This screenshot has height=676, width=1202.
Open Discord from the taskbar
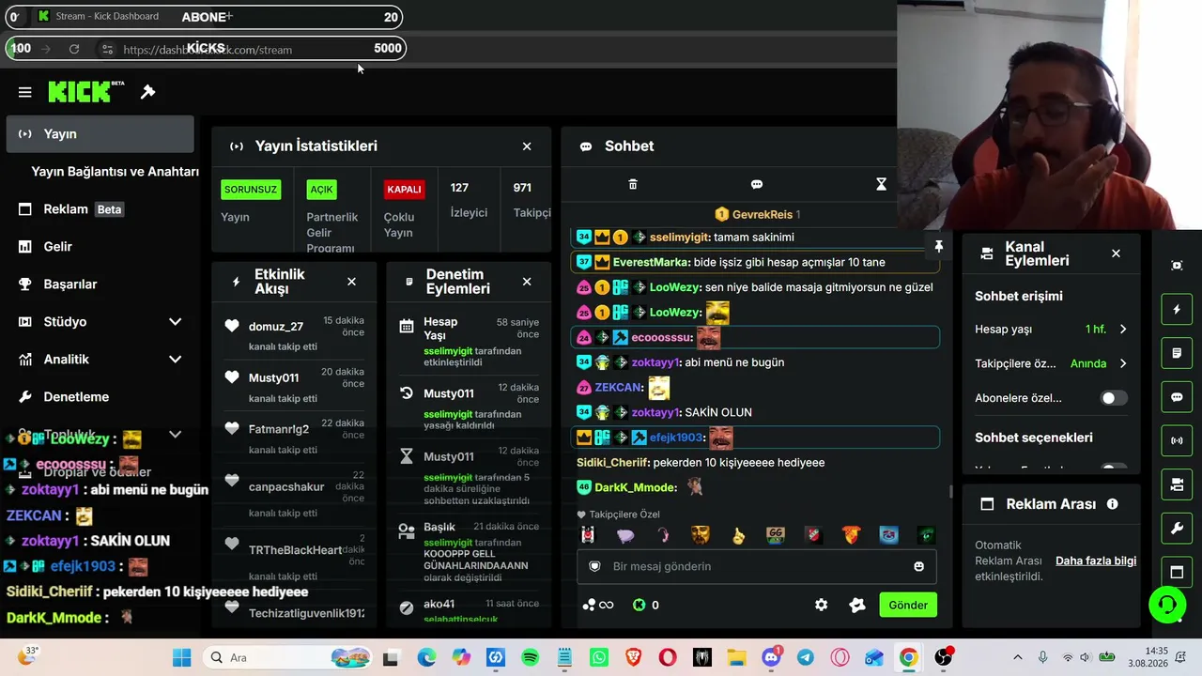pos(771,657)
